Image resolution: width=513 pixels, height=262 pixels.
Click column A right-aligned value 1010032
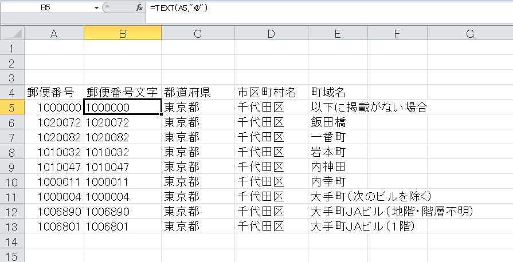(54, 152)
